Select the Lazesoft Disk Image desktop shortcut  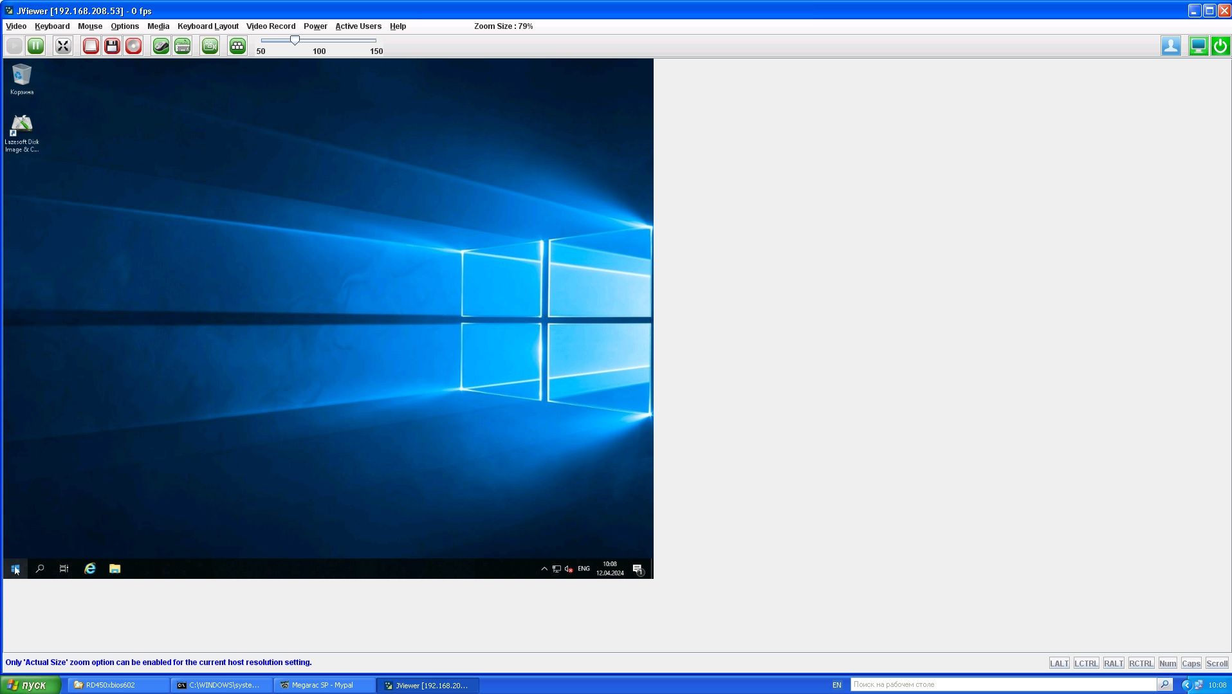click(22, 134)
